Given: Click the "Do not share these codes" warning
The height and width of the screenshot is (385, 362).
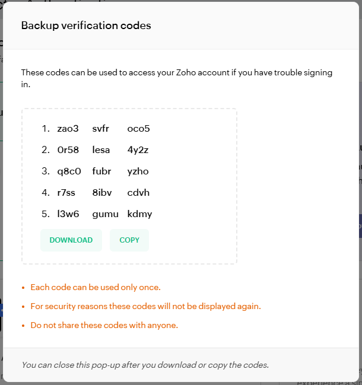Looking at the screenshot, I should (104, 325).
